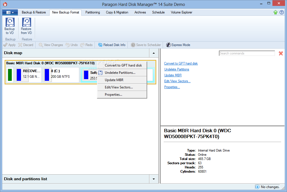This screenshot has height=192, width=287.
Task: Click the Redo arrow icon
Action: coord(82,45)
